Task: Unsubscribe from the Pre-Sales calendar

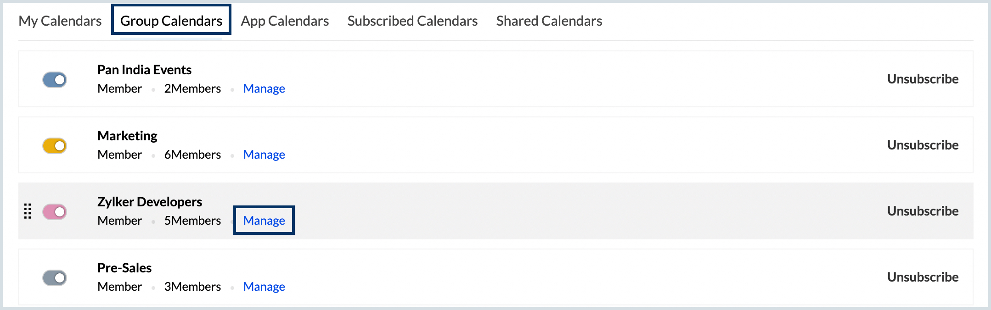Action: click(x=923, y=277)
